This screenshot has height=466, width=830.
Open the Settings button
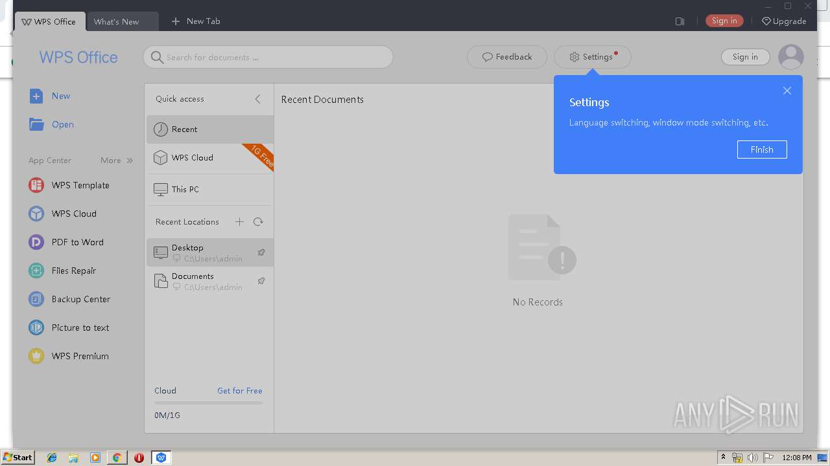coord(593,57)
